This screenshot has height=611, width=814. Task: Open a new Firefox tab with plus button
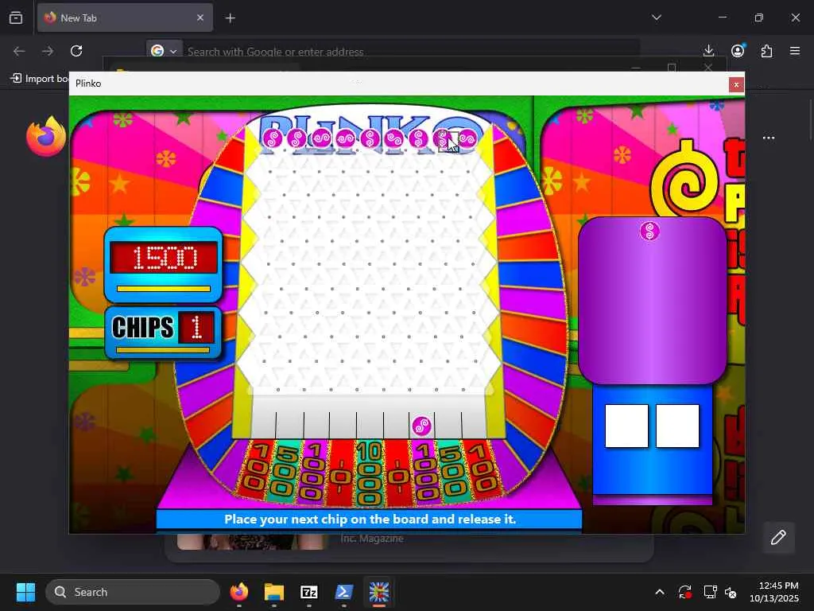[x=231, y=18]
